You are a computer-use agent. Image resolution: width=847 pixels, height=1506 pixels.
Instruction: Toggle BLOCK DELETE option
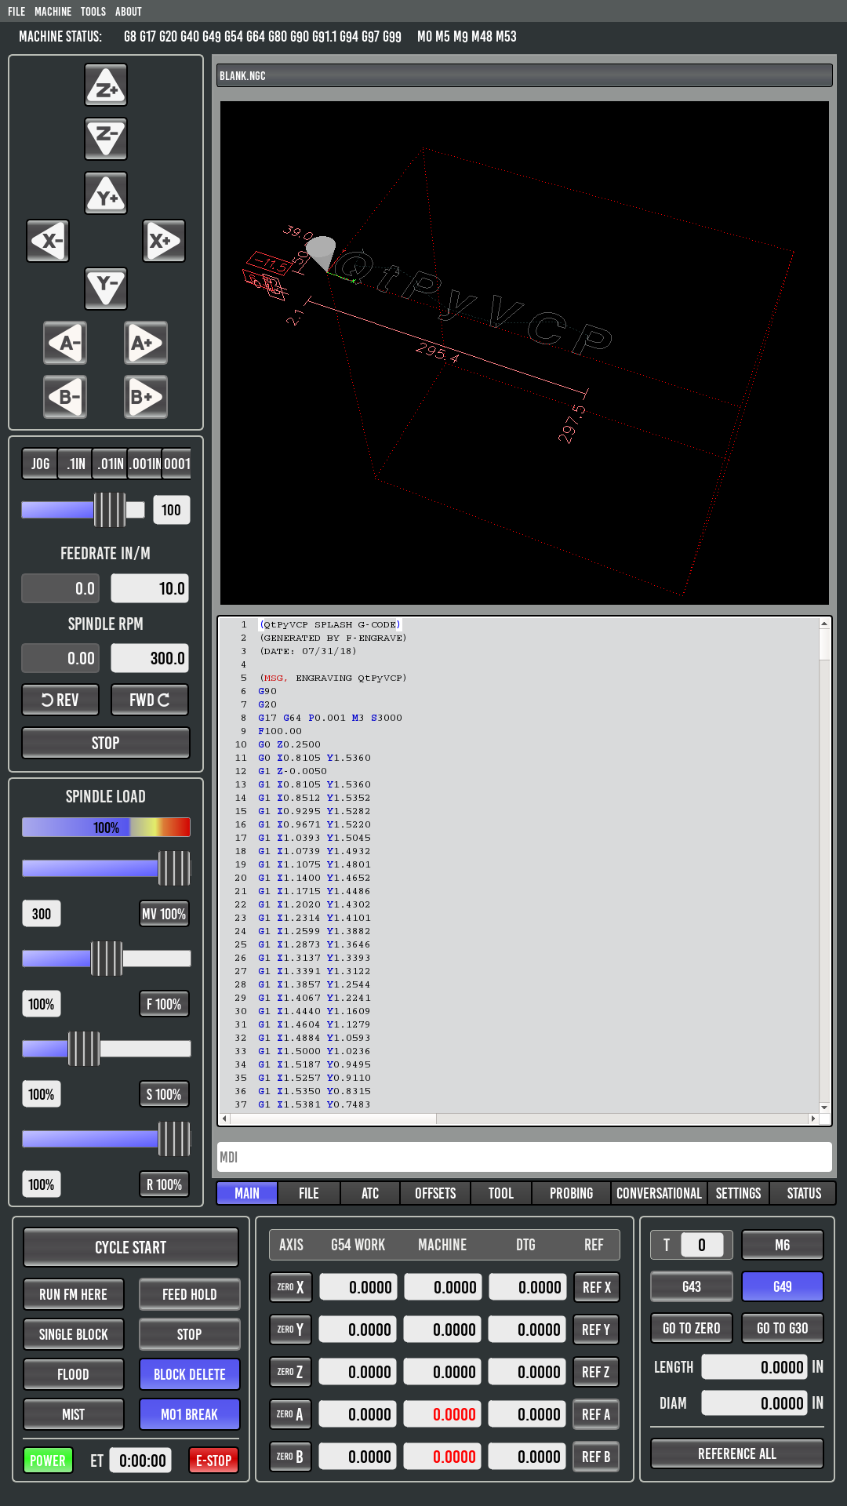pos(190,1374)
